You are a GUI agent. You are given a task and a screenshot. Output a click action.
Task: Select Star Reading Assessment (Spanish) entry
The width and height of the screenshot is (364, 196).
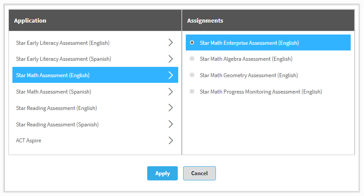(95, 125)
